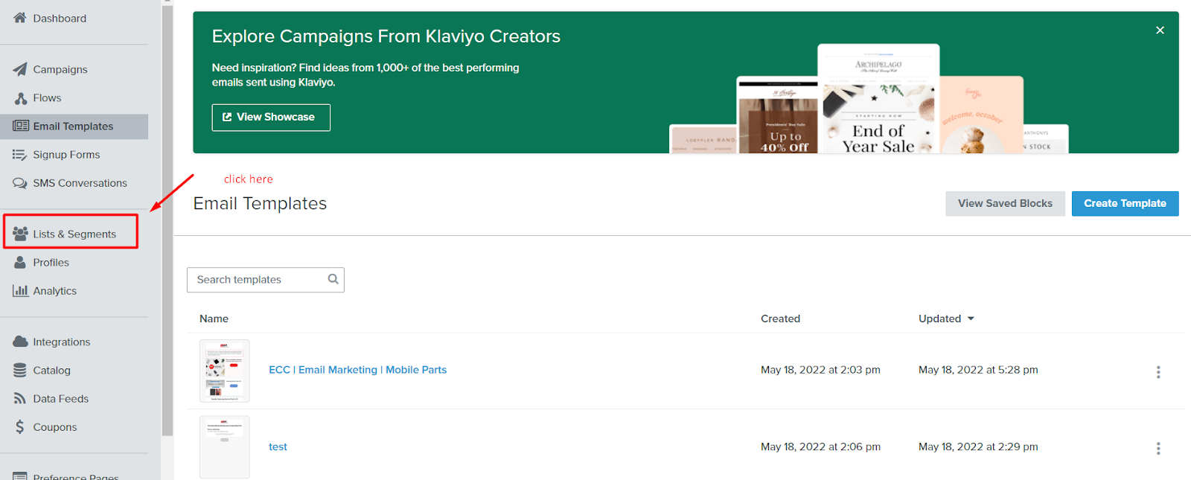Click the Create Template button

coord(1125,203)
